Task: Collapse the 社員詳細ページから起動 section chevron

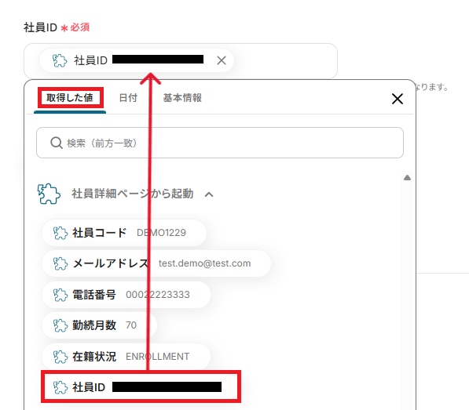Action: pos(209,195)
